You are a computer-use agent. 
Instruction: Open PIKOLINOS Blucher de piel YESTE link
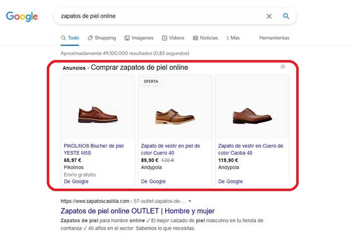tap(94, 149)
